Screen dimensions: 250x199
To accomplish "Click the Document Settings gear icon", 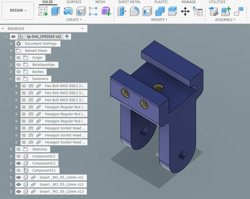I will pos(18,44).
